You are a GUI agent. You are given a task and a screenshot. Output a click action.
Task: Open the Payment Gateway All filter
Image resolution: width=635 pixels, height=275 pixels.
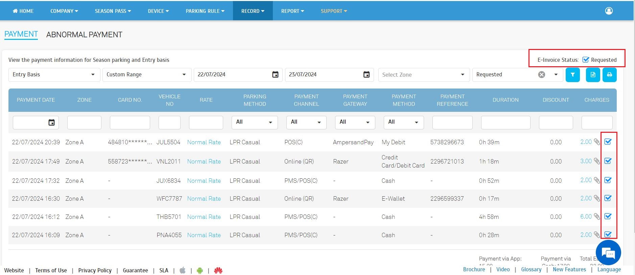pos(355,122)
